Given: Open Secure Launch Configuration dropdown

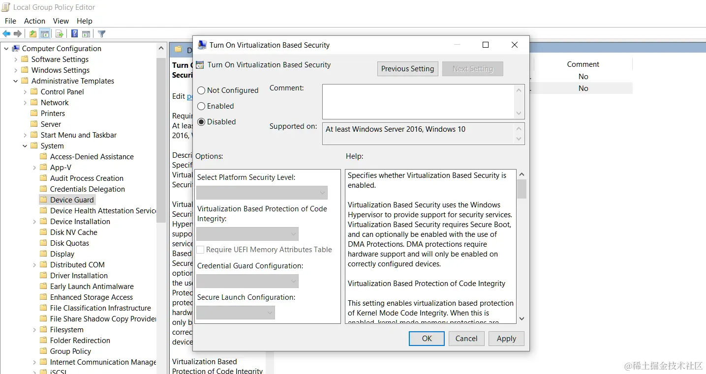Looking at the screenshot, I should pyautogui.click(x=235, y=313).
